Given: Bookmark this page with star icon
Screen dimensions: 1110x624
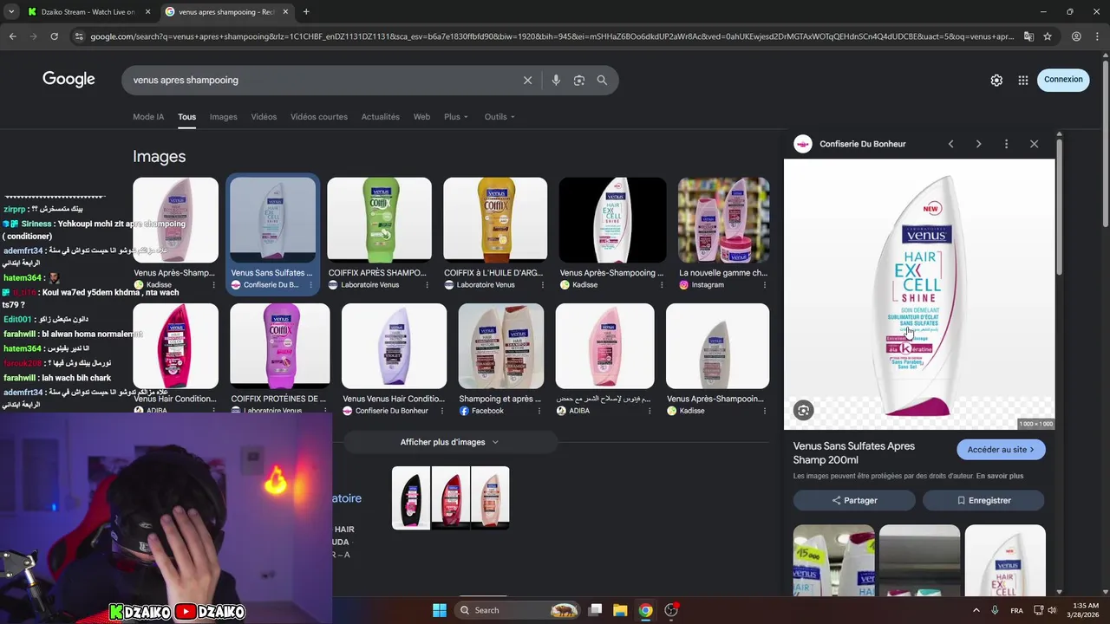Looking at the screenshot, I should click(1048, 36).
